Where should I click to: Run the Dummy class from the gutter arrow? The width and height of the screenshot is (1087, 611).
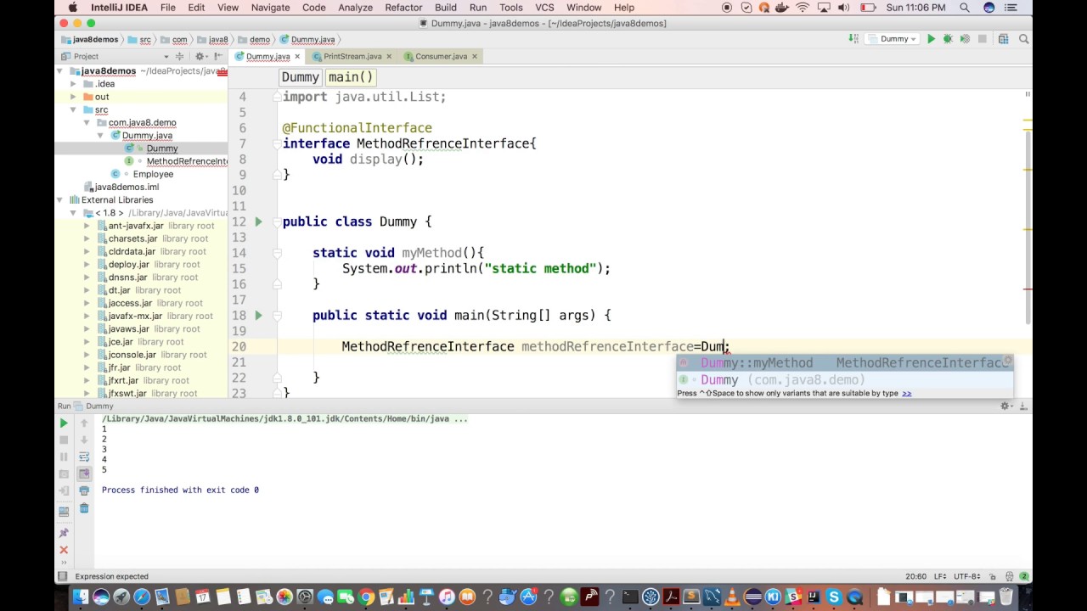click(x=258, y=221)
